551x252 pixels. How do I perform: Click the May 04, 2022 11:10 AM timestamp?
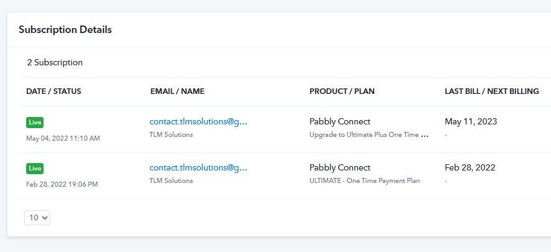(x=63, y=138)
